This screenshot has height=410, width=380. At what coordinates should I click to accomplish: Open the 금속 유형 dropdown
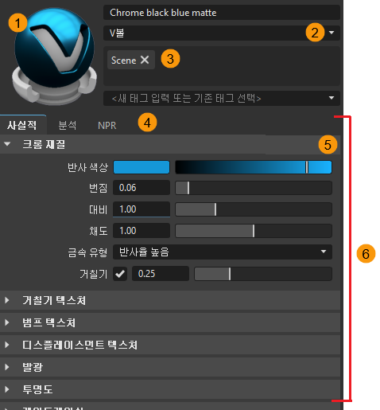[x=223, y=252]
